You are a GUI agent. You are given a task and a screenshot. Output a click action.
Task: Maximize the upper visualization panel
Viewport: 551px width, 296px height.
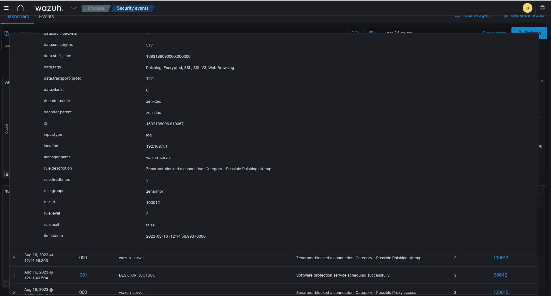542,81
